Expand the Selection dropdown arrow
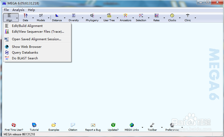 click(x=149, y=18)
